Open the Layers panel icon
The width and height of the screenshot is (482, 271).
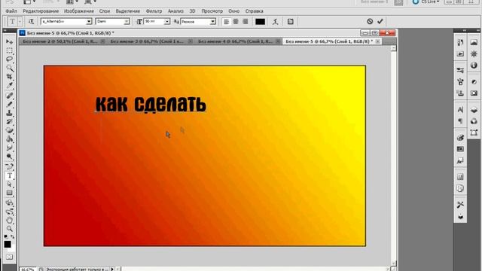474,110
